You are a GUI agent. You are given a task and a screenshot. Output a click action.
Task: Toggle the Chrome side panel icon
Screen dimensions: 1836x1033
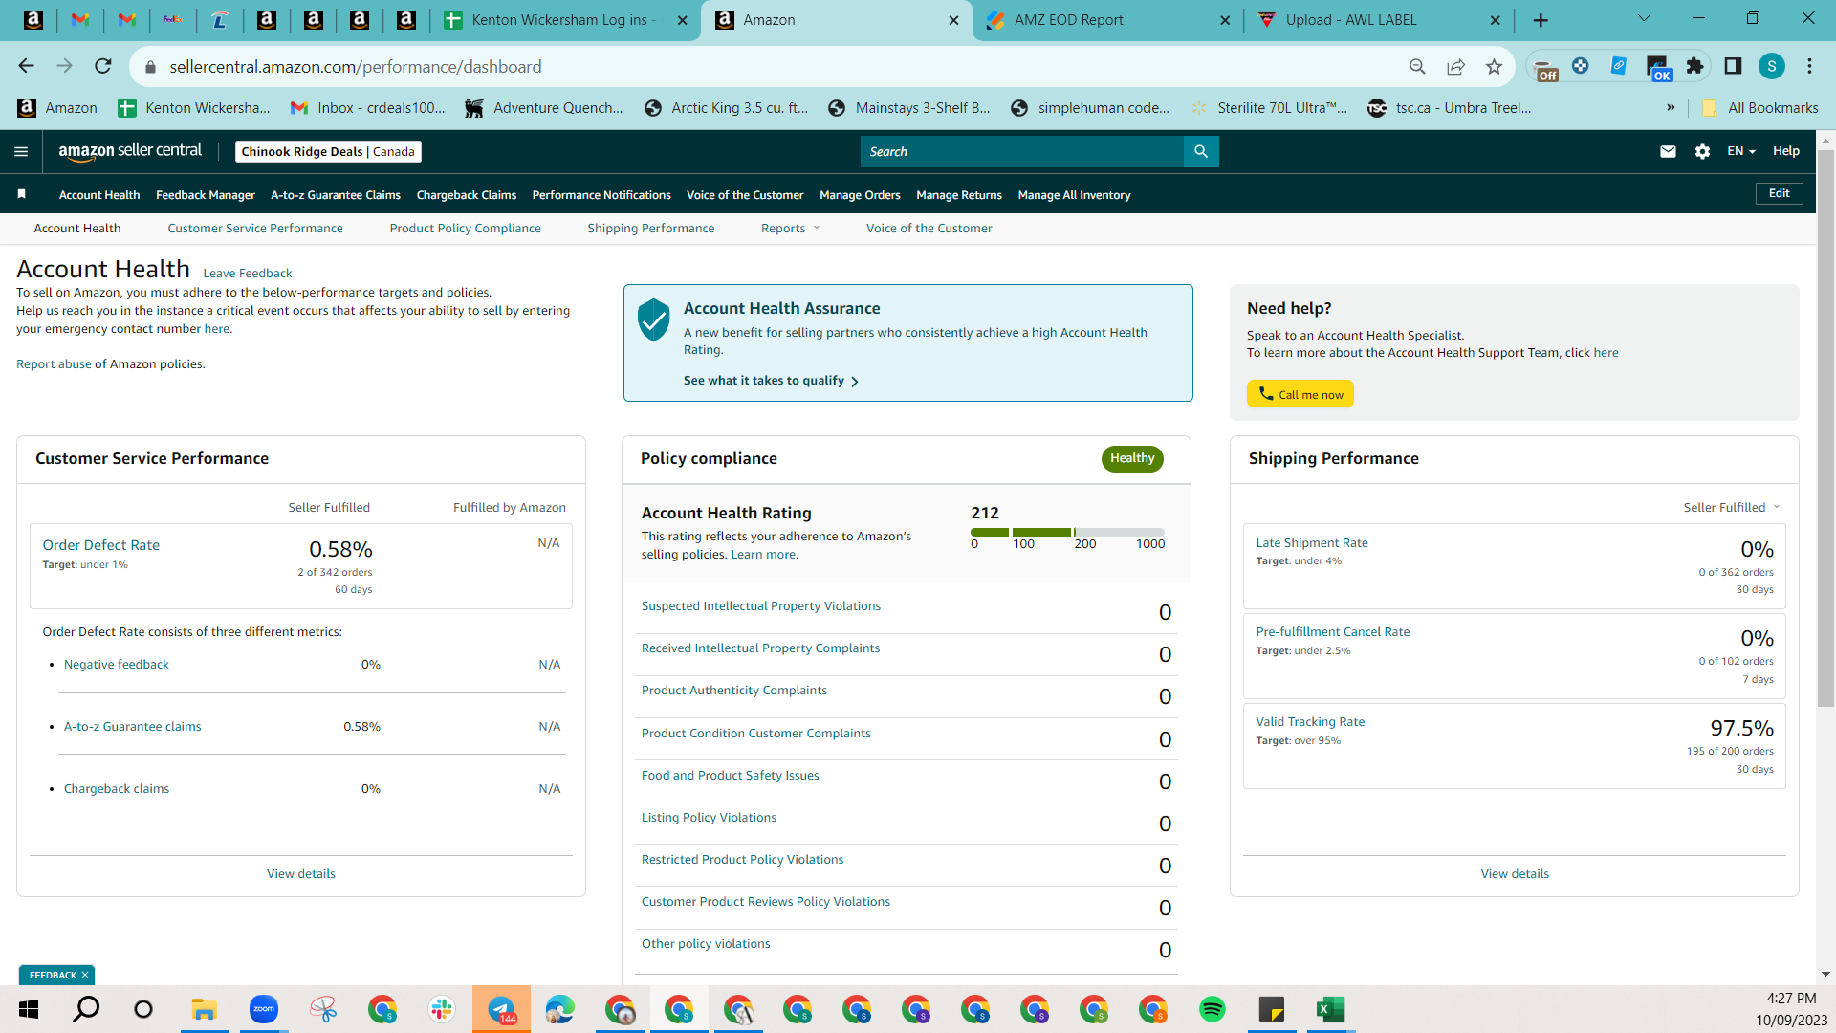pos(1733,66)
